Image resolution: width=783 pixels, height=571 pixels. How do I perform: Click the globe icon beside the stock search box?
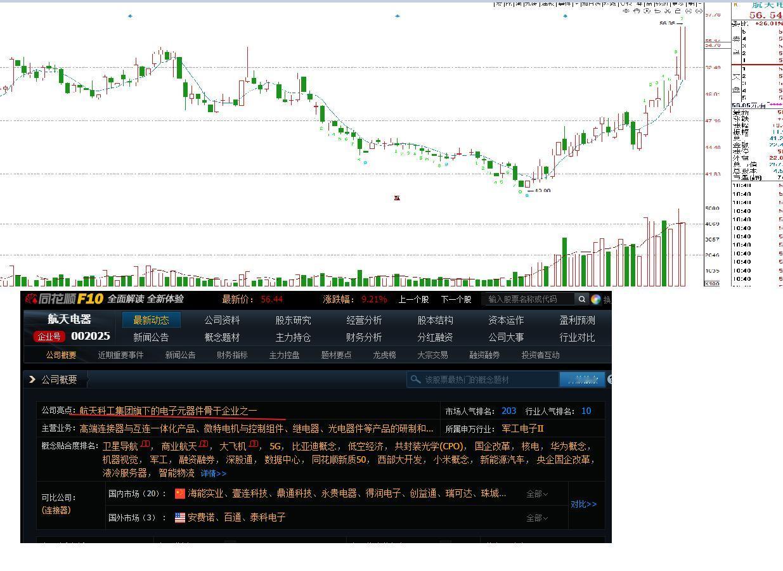point(595,298)
